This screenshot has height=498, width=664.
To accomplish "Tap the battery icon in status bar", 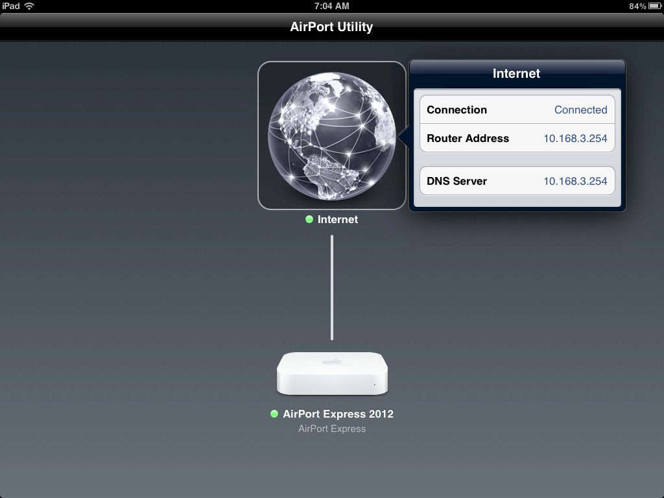I will point(655,6).
